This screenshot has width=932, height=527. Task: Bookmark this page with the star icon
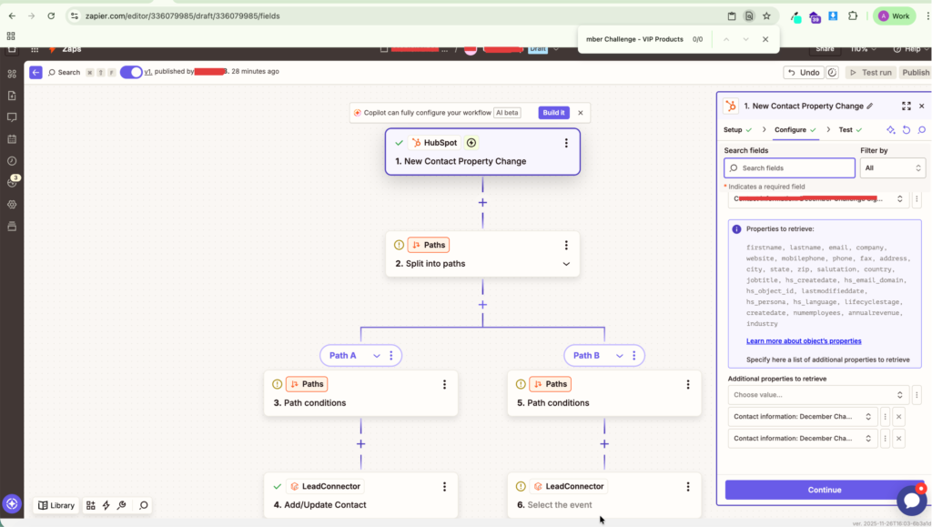click(x=766, y=16)
